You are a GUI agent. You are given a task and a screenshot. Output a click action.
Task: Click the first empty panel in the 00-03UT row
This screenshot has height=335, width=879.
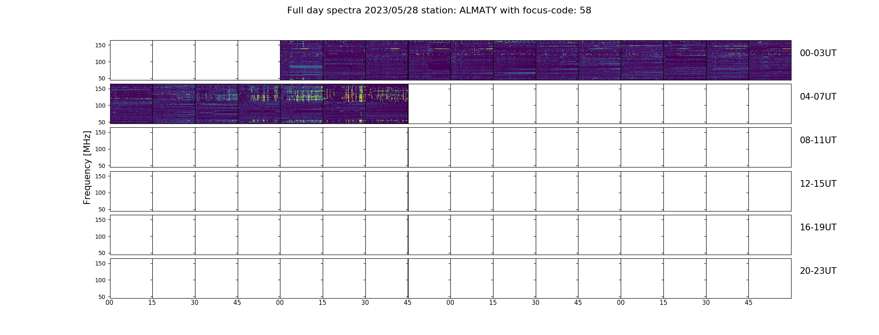131,60
